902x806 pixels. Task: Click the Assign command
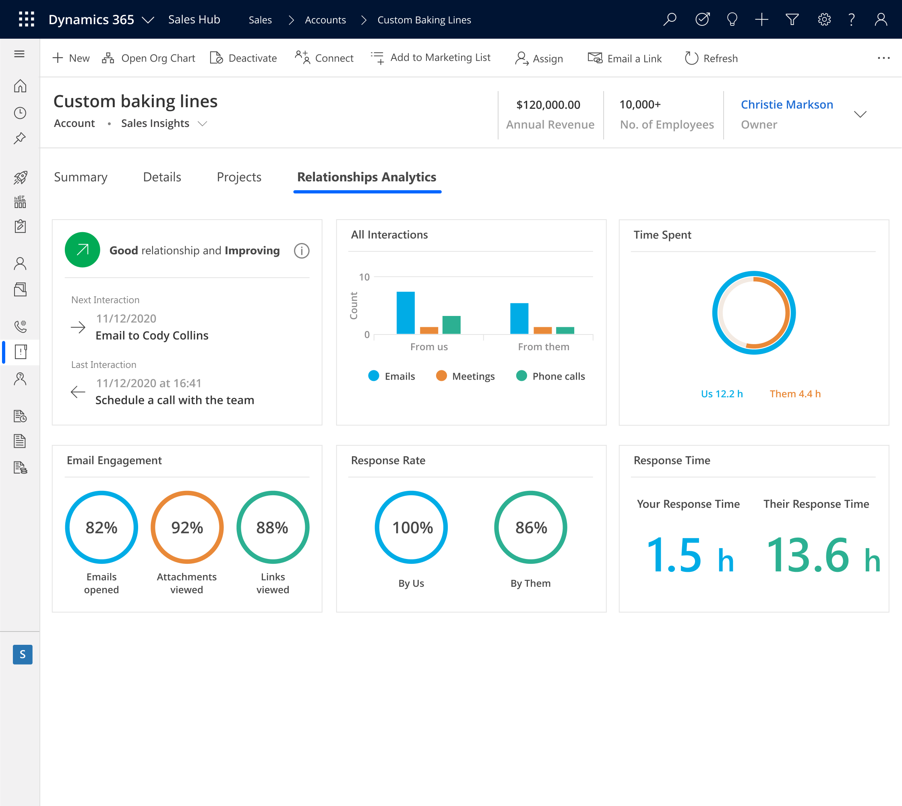(x=539, y=58)
